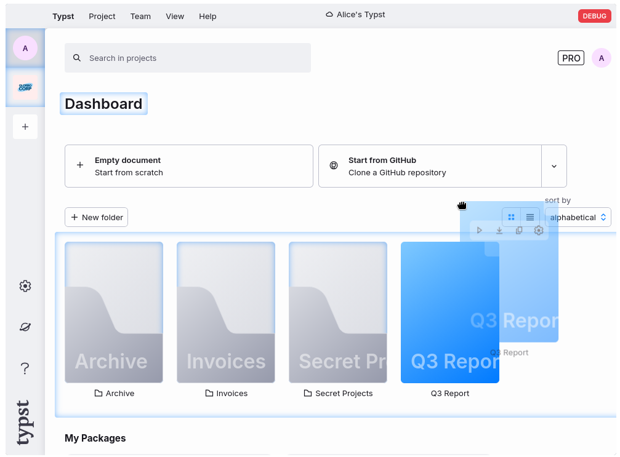Open the sort by alphabetical dropdown
The image size is (620, 457).
click(578, 217)
